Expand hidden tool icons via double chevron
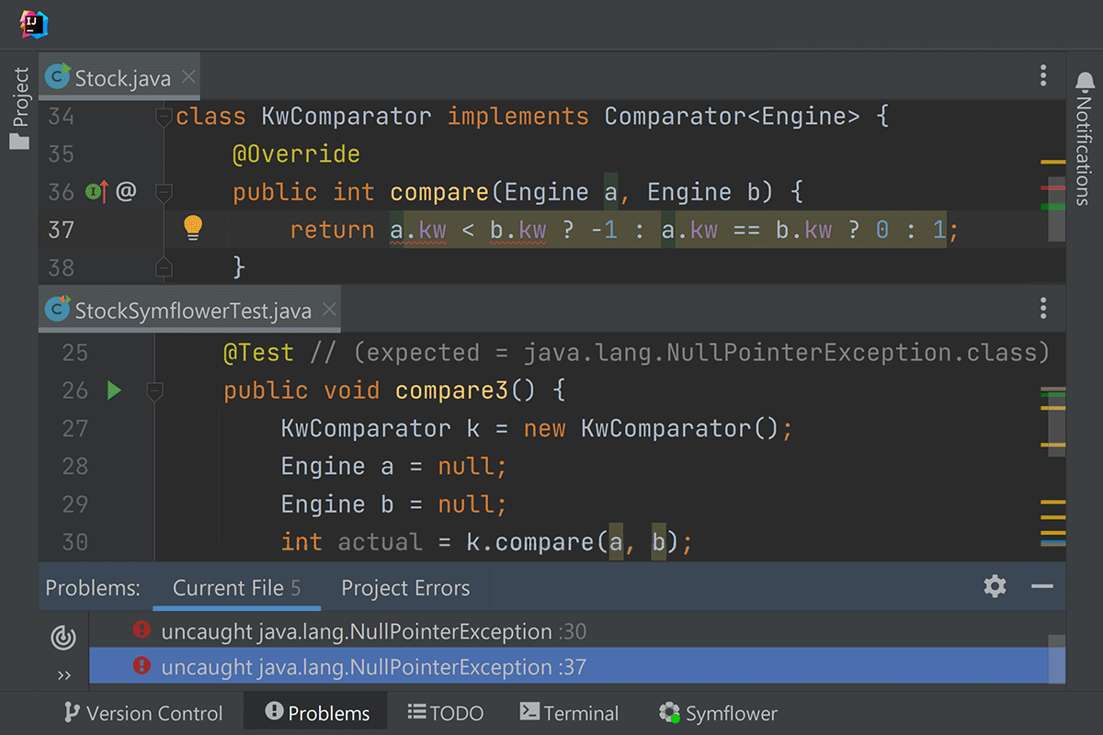The height and width of the screenshot is (735, 1103). pos(63,673)
